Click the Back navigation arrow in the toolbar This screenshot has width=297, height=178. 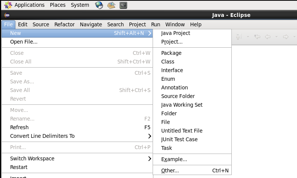click(x=268, y=37)
